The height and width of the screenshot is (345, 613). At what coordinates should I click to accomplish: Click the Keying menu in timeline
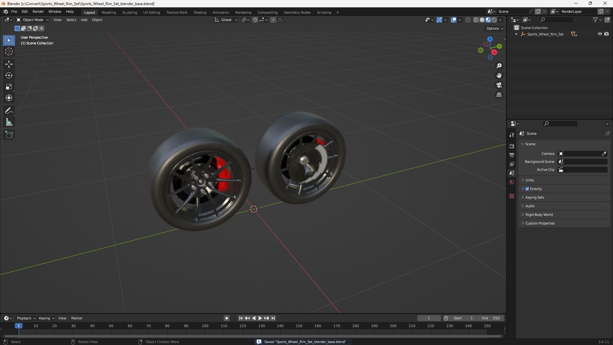pyautogui.click(x=47, y=318)
